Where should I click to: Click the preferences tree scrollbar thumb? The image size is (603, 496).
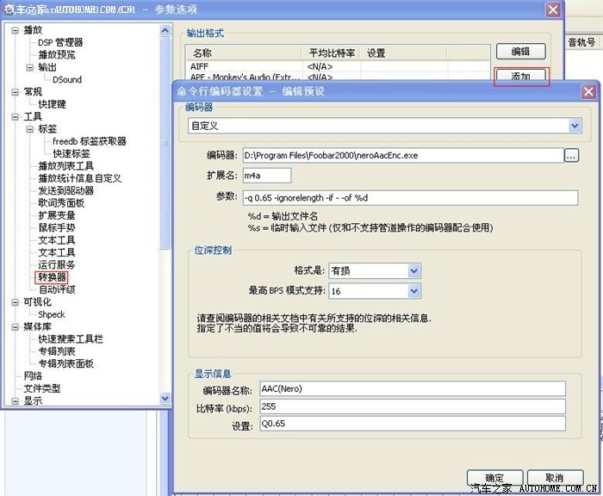pyautogui.click(x=165, y=143)
